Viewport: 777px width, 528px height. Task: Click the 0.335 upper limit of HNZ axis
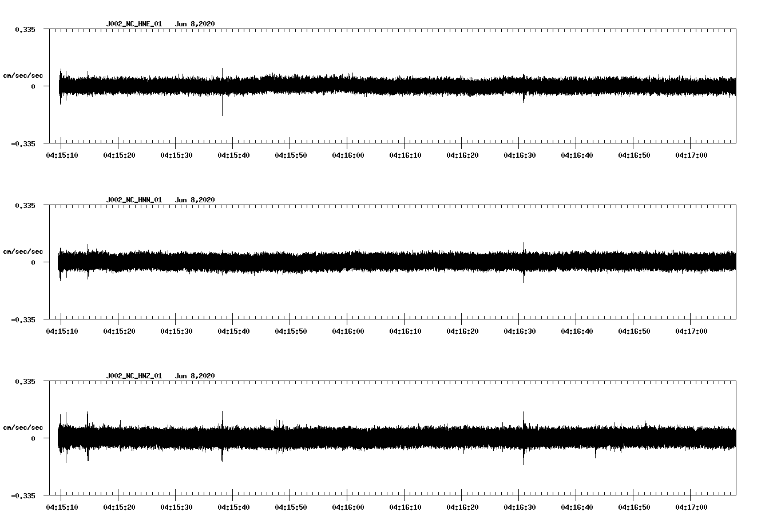click(25, 382)
